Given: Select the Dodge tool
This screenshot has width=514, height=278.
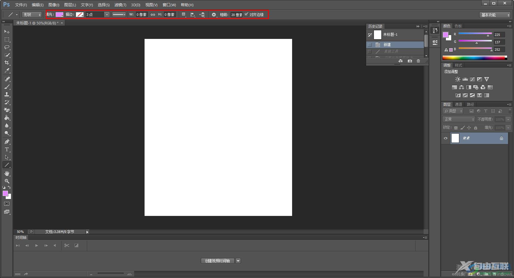Looking at the screenshot, I should 7,133.
